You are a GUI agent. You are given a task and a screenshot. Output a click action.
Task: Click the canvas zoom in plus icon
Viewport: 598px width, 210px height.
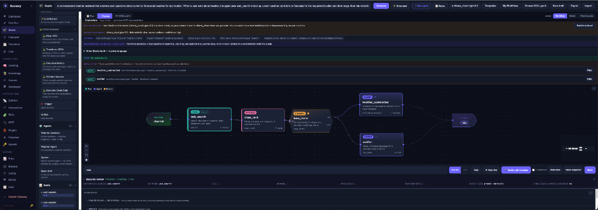click(86, 146)
